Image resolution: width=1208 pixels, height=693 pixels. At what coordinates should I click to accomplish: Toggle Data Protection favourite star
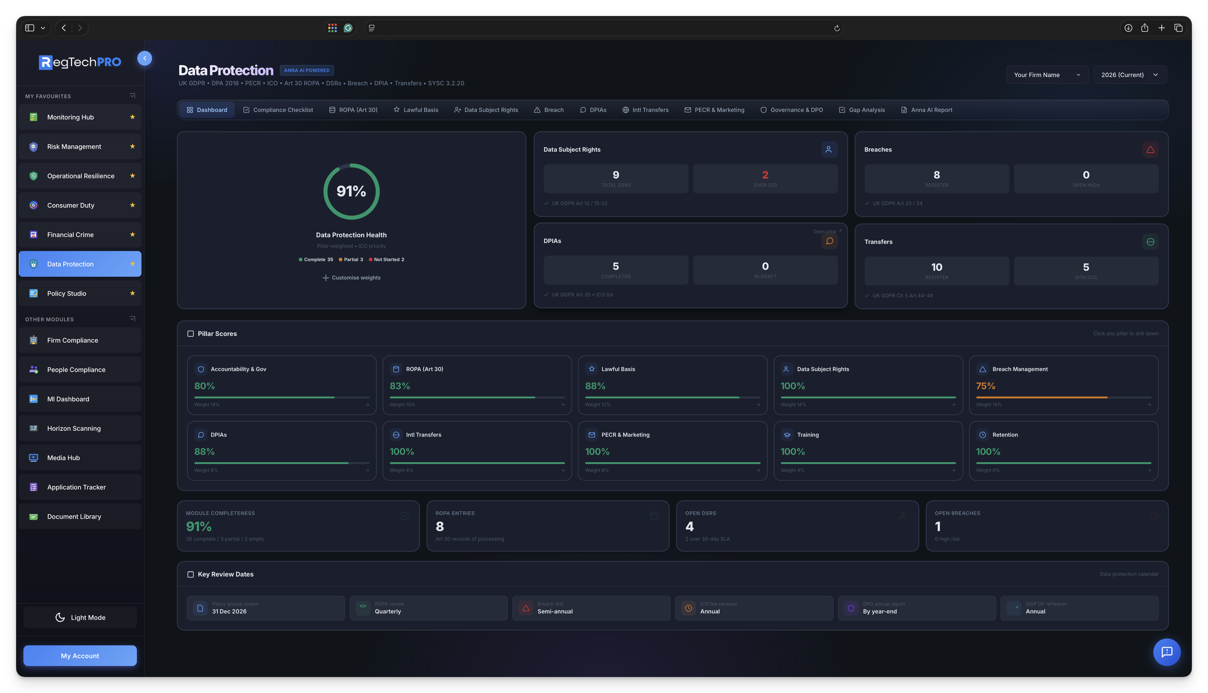(x=132, y=264)
